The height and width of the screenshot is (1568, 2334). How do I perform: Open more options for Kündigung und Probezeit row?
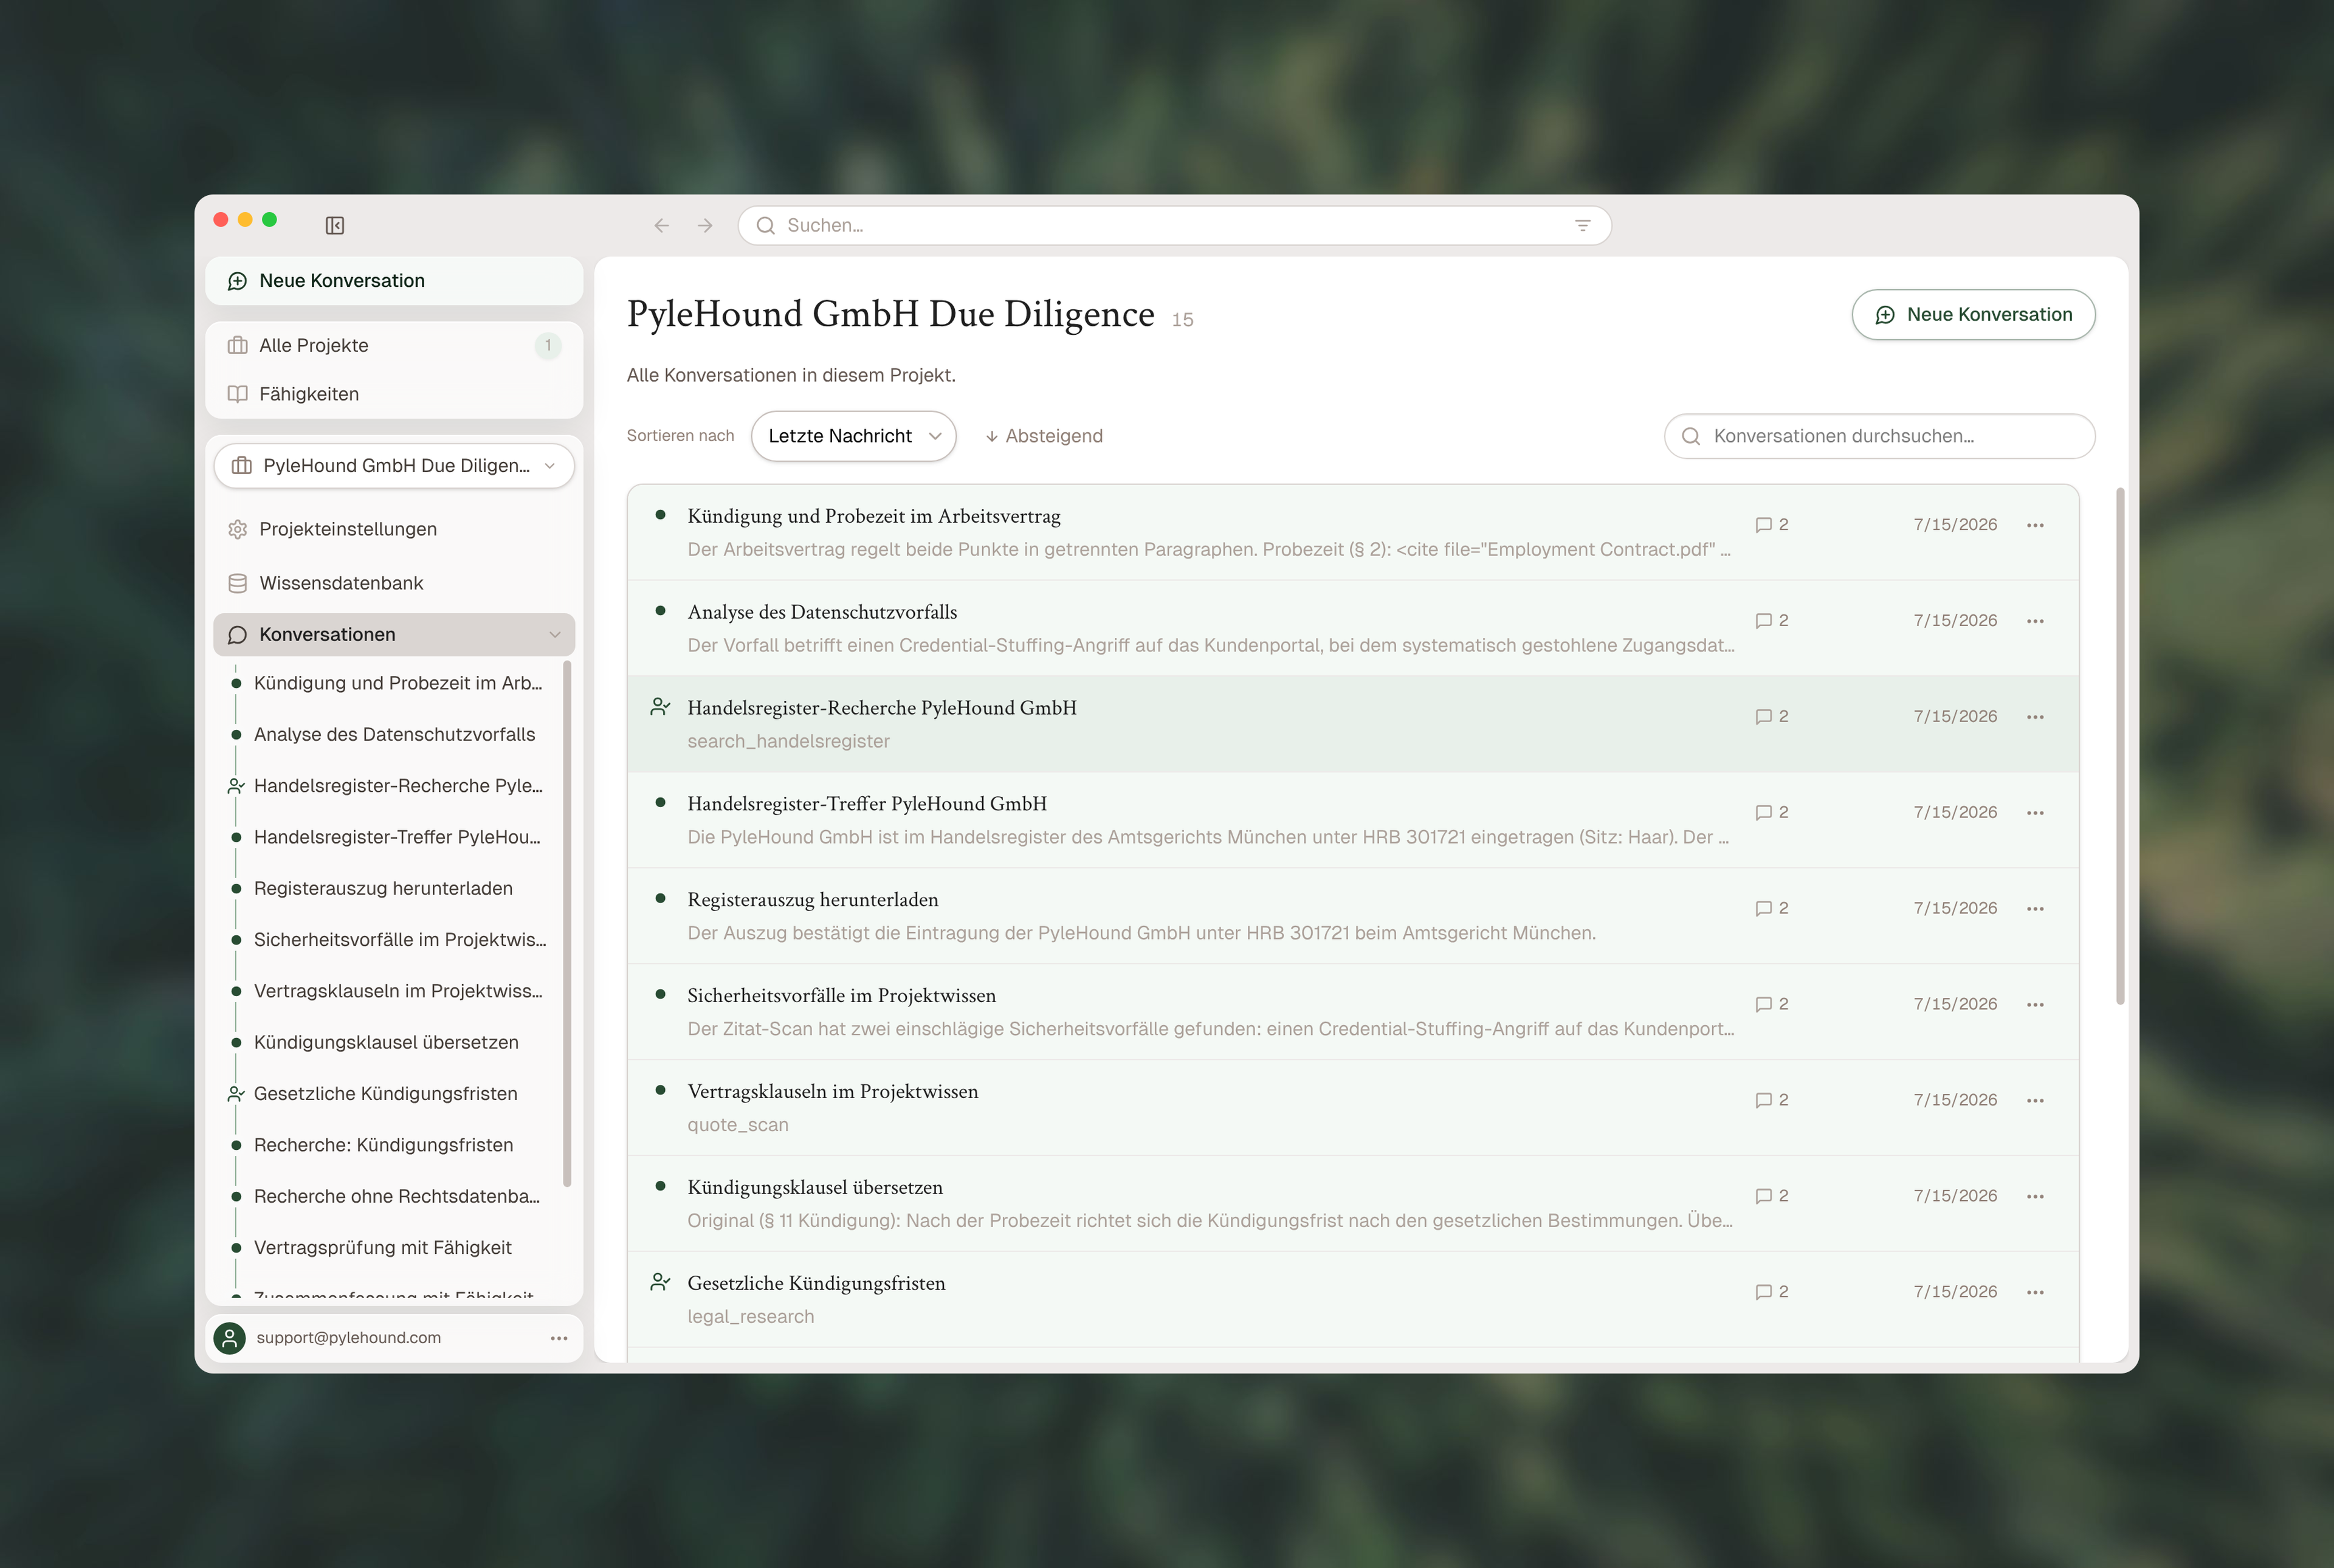click(2035, 525)
